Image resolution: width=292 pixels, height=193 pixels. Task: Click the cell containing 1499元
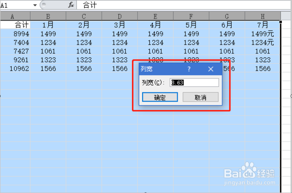tap(263, 34)
